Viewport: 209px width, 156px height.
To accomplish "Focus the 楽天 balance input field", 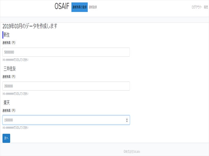I will [x=66, y=120].
